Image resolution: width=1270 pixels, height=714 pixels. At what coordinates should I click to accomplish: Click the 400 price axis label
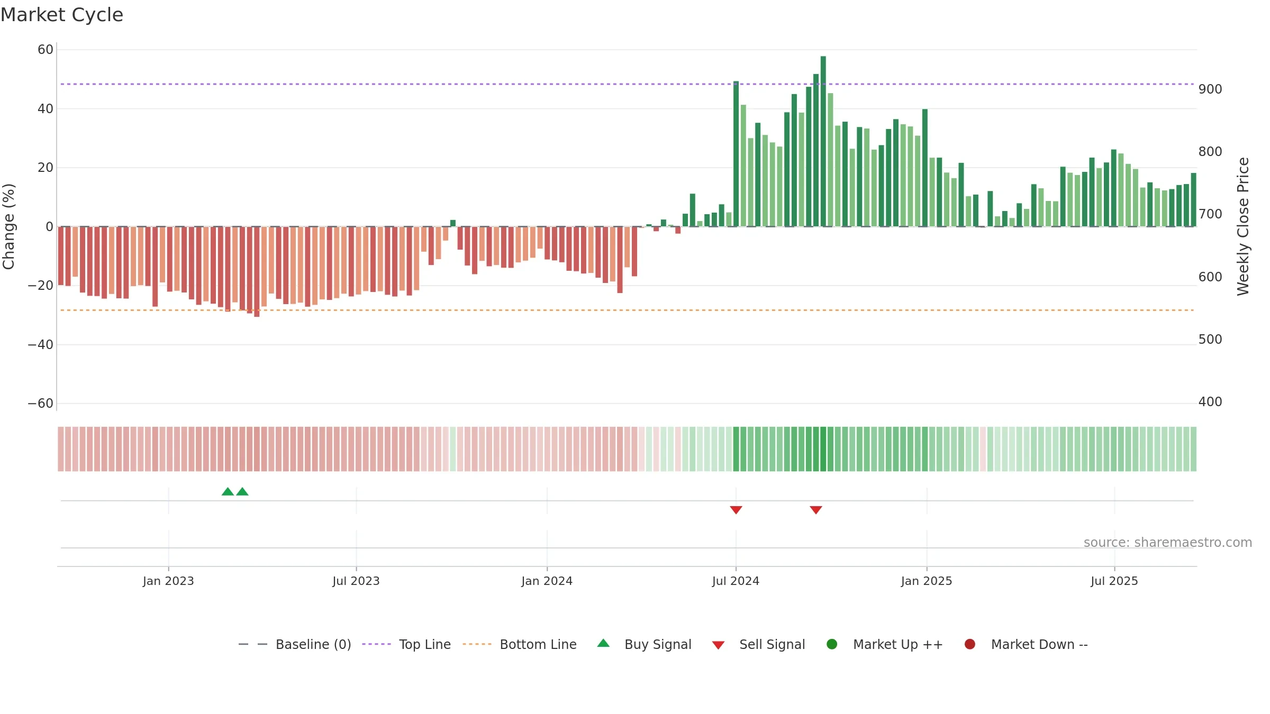(1210, 402)
